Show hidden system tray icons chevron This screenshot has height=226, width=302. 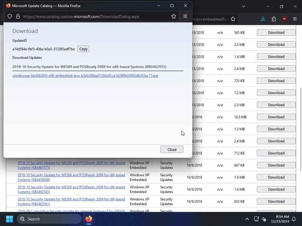247,219
